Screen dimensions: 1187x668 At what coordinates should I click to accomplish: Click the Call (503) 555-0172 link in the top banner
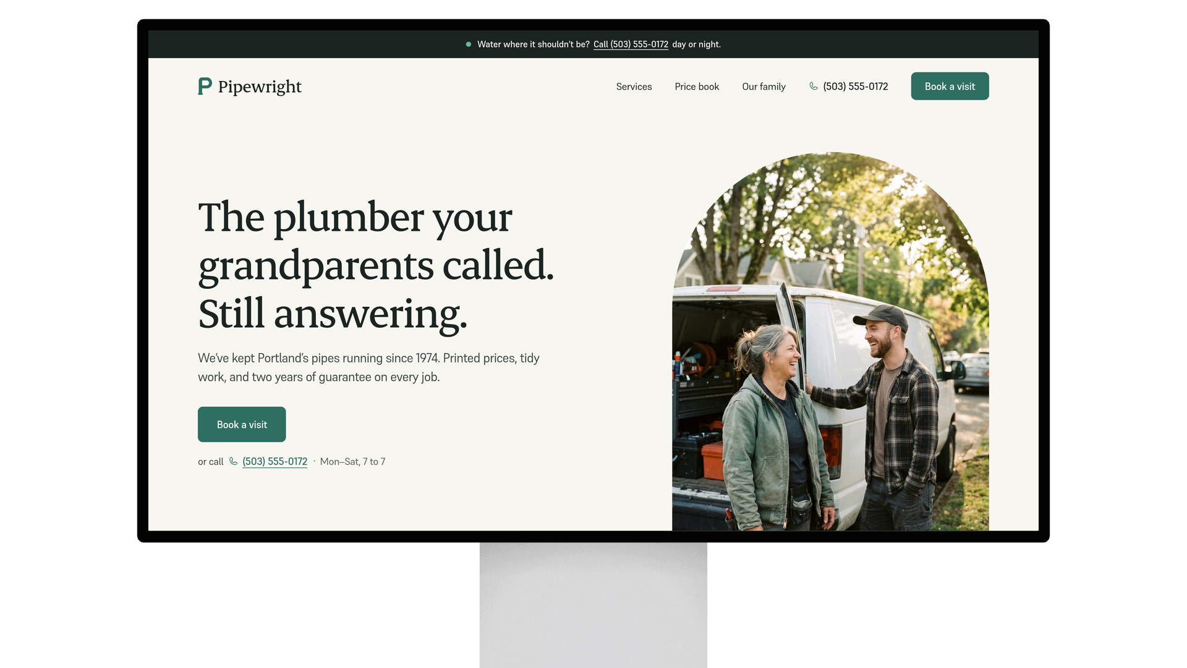click(631, 45)
